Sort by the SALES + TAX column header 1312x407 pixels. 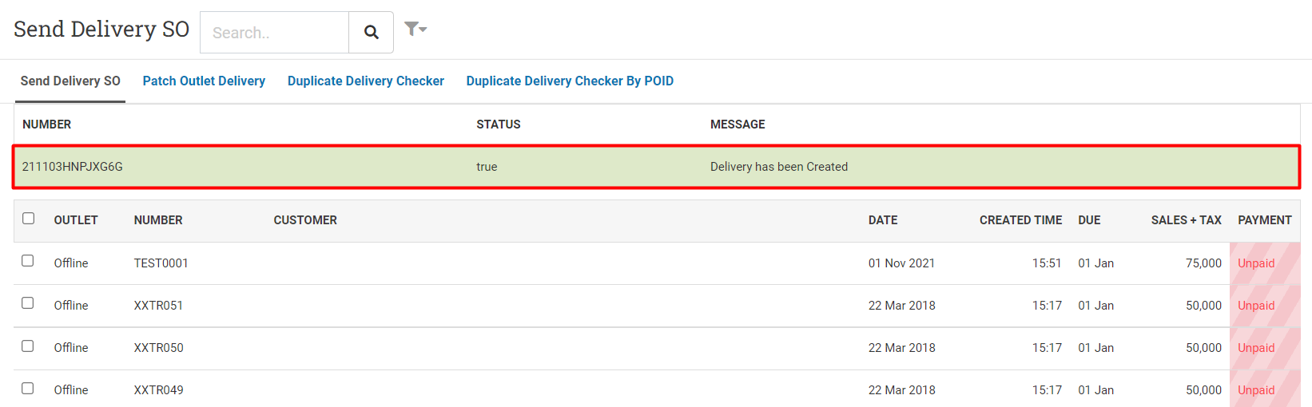point(1186,220)
